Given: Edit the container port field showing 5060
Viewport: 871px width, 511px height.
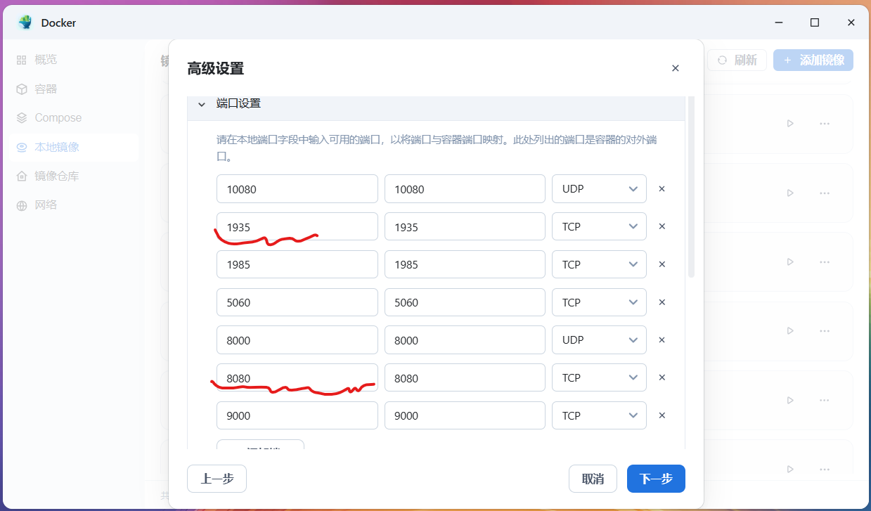Looking at the screenshot, I should [x=465, y=302].
